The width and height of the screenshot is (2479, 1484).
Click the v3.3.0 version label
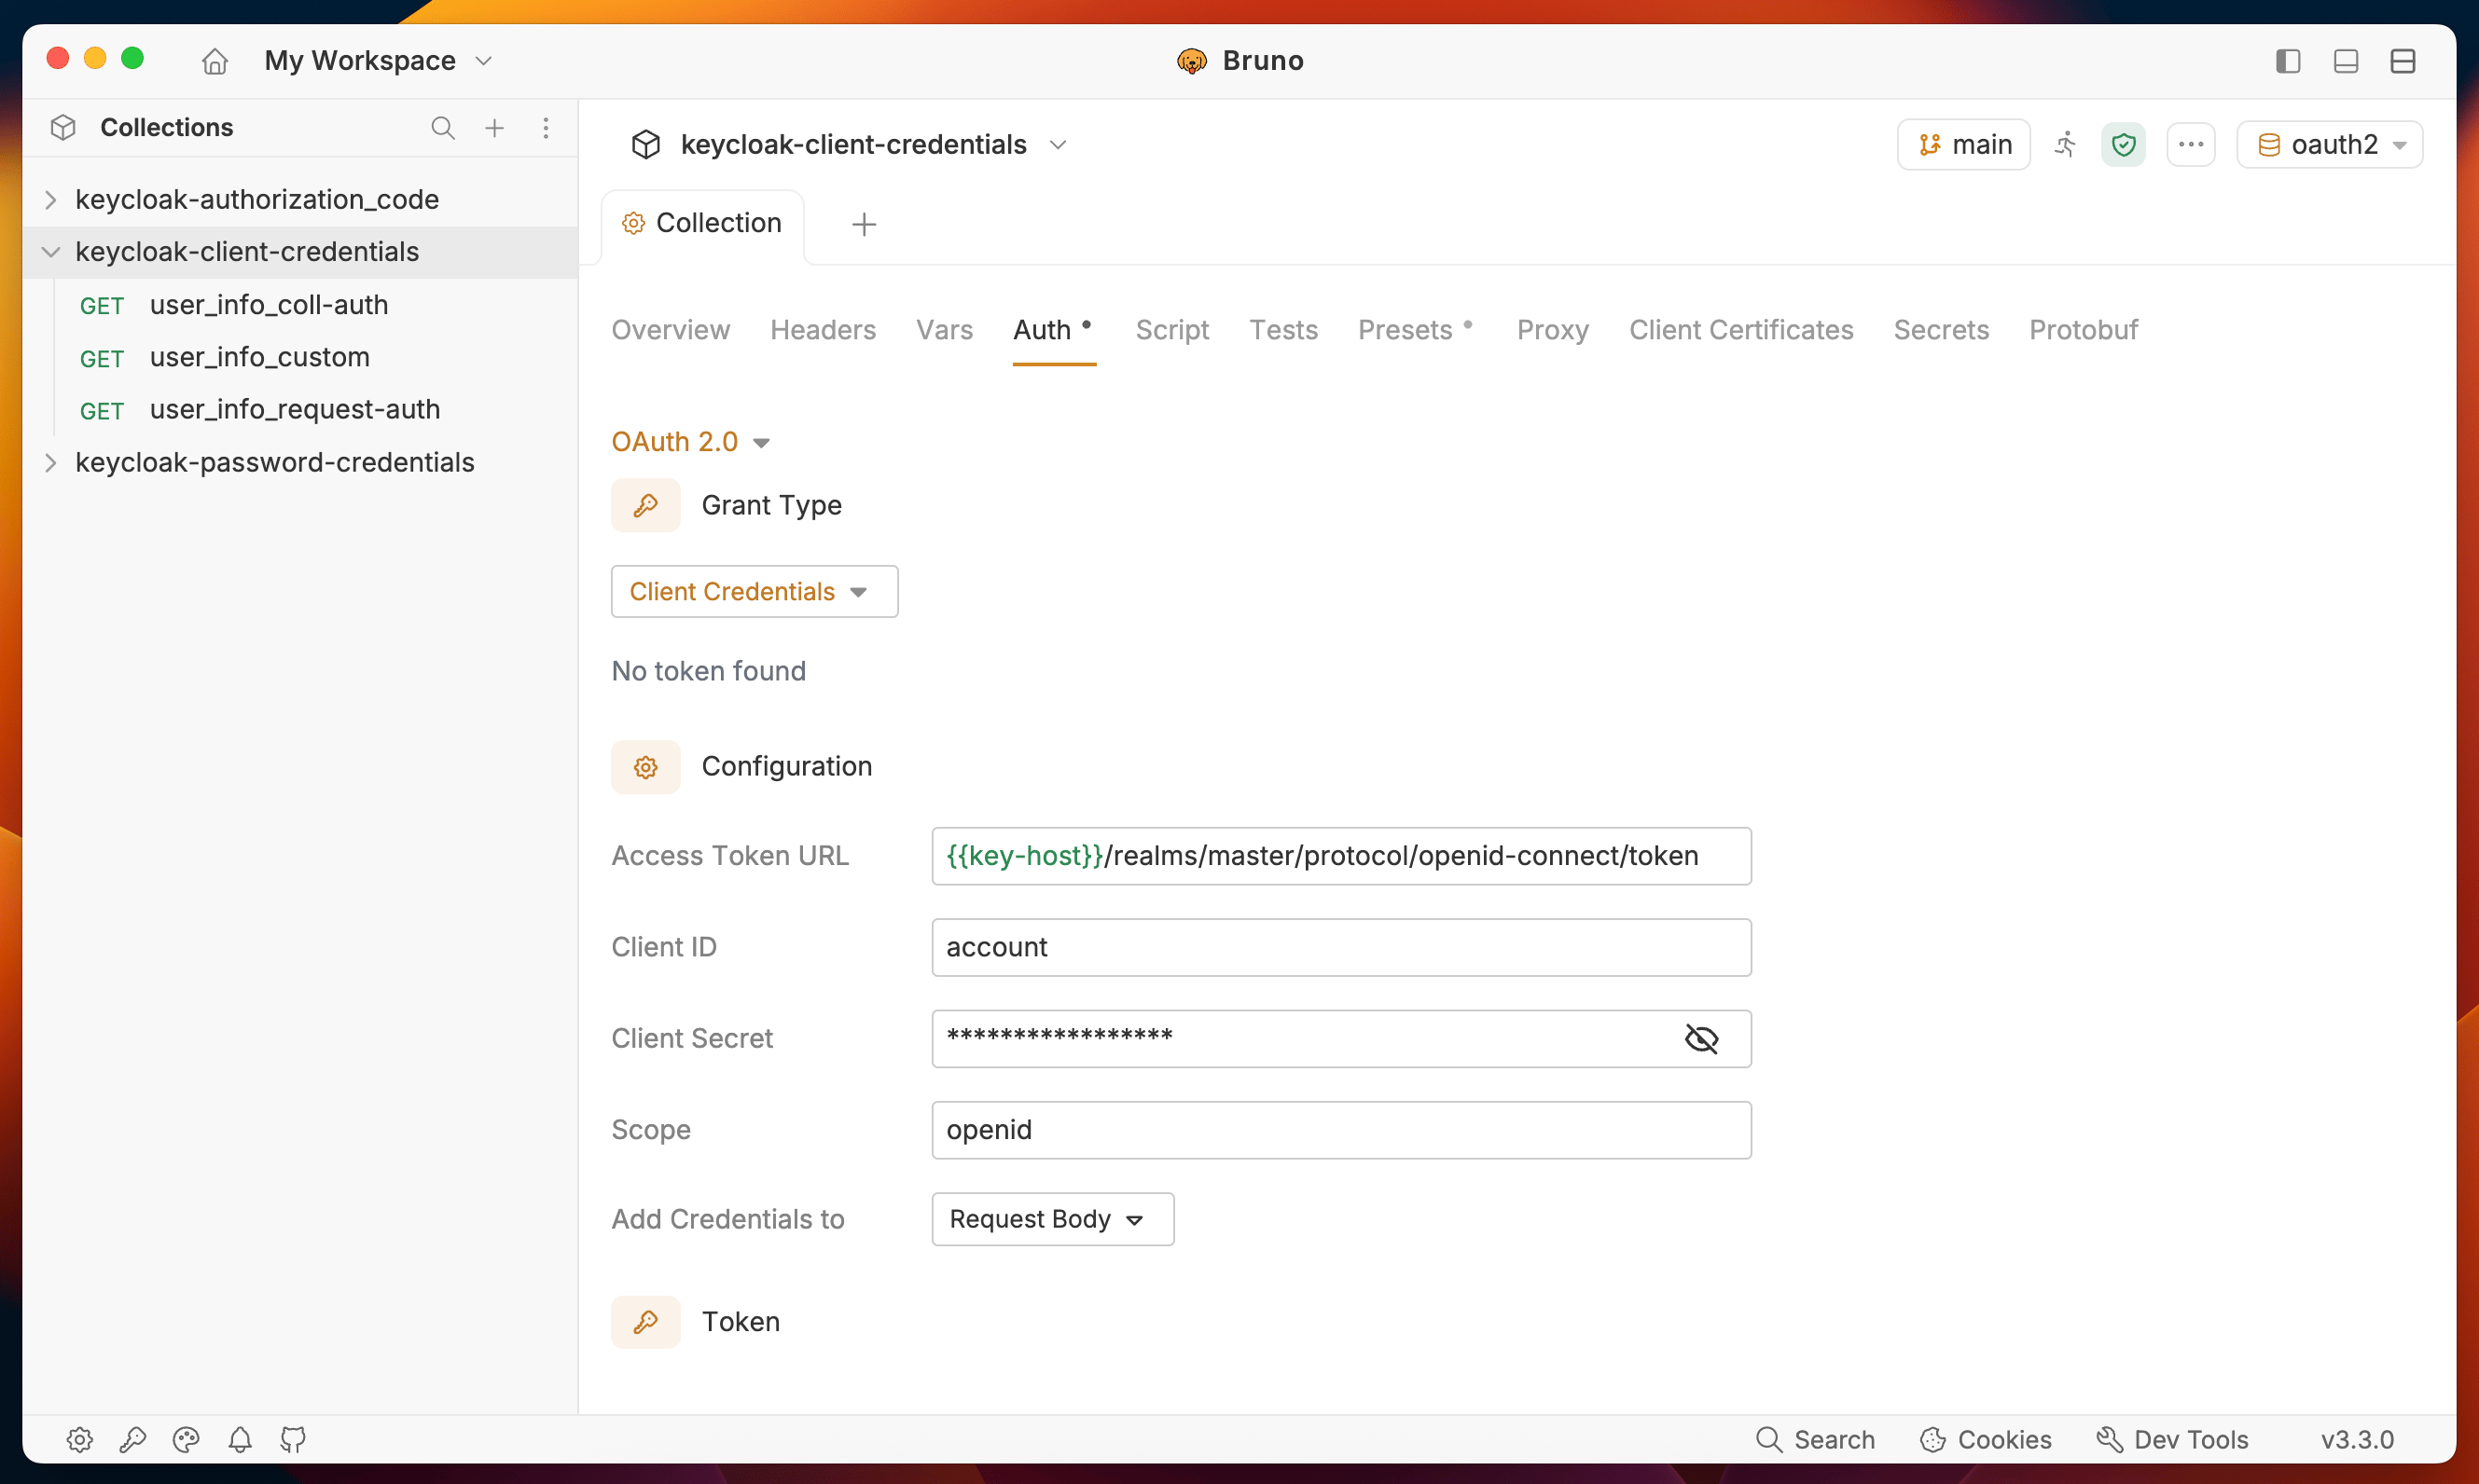(2357, 1439)
